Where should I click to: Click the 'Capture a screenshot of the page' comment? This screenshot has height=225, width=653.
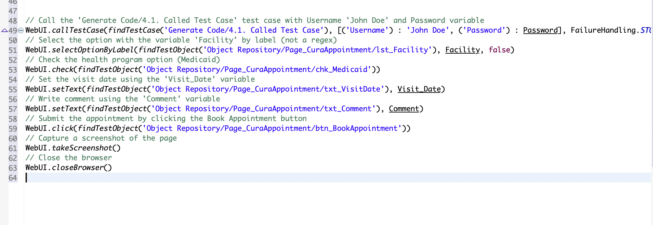coord(101,138)
